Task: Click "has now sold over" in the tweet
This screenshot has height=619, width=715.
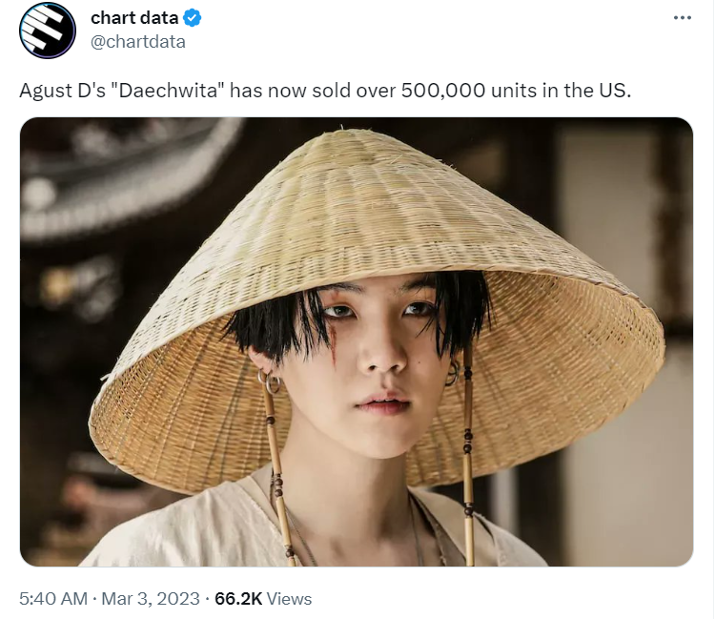Action: [x=313, y=91]
